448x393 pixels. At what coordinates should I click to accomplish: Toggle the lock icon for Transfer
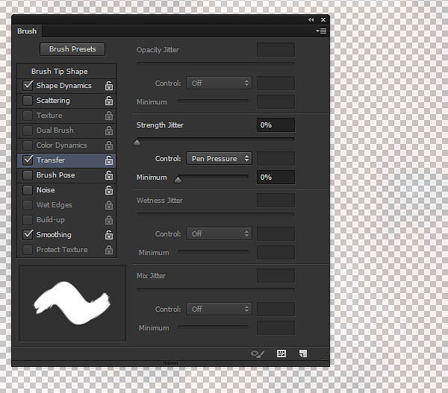coord(109,160)
